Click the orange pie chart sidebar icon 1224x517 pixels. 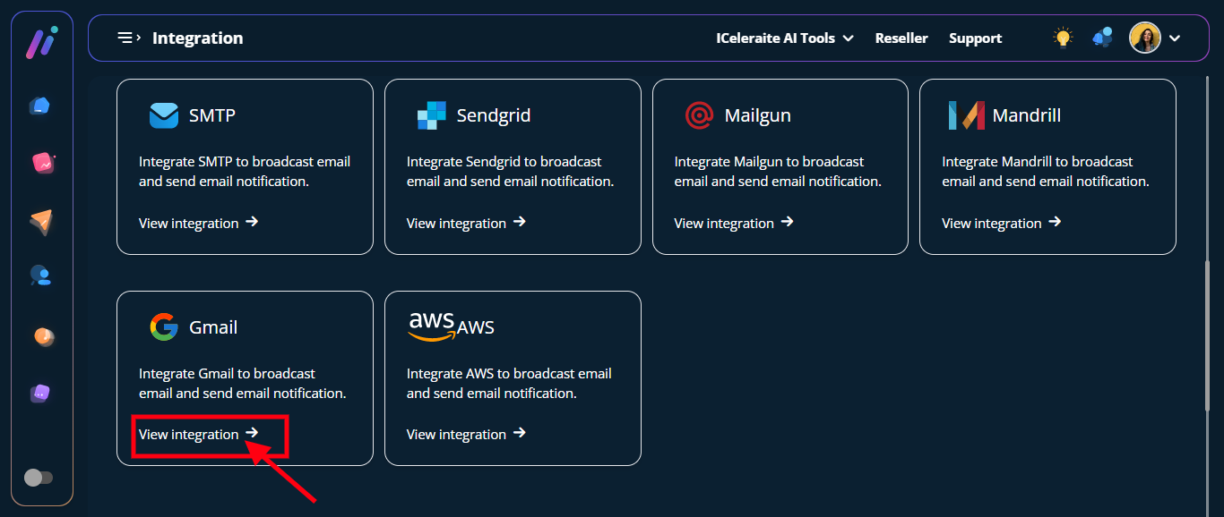tap(42, 335)
